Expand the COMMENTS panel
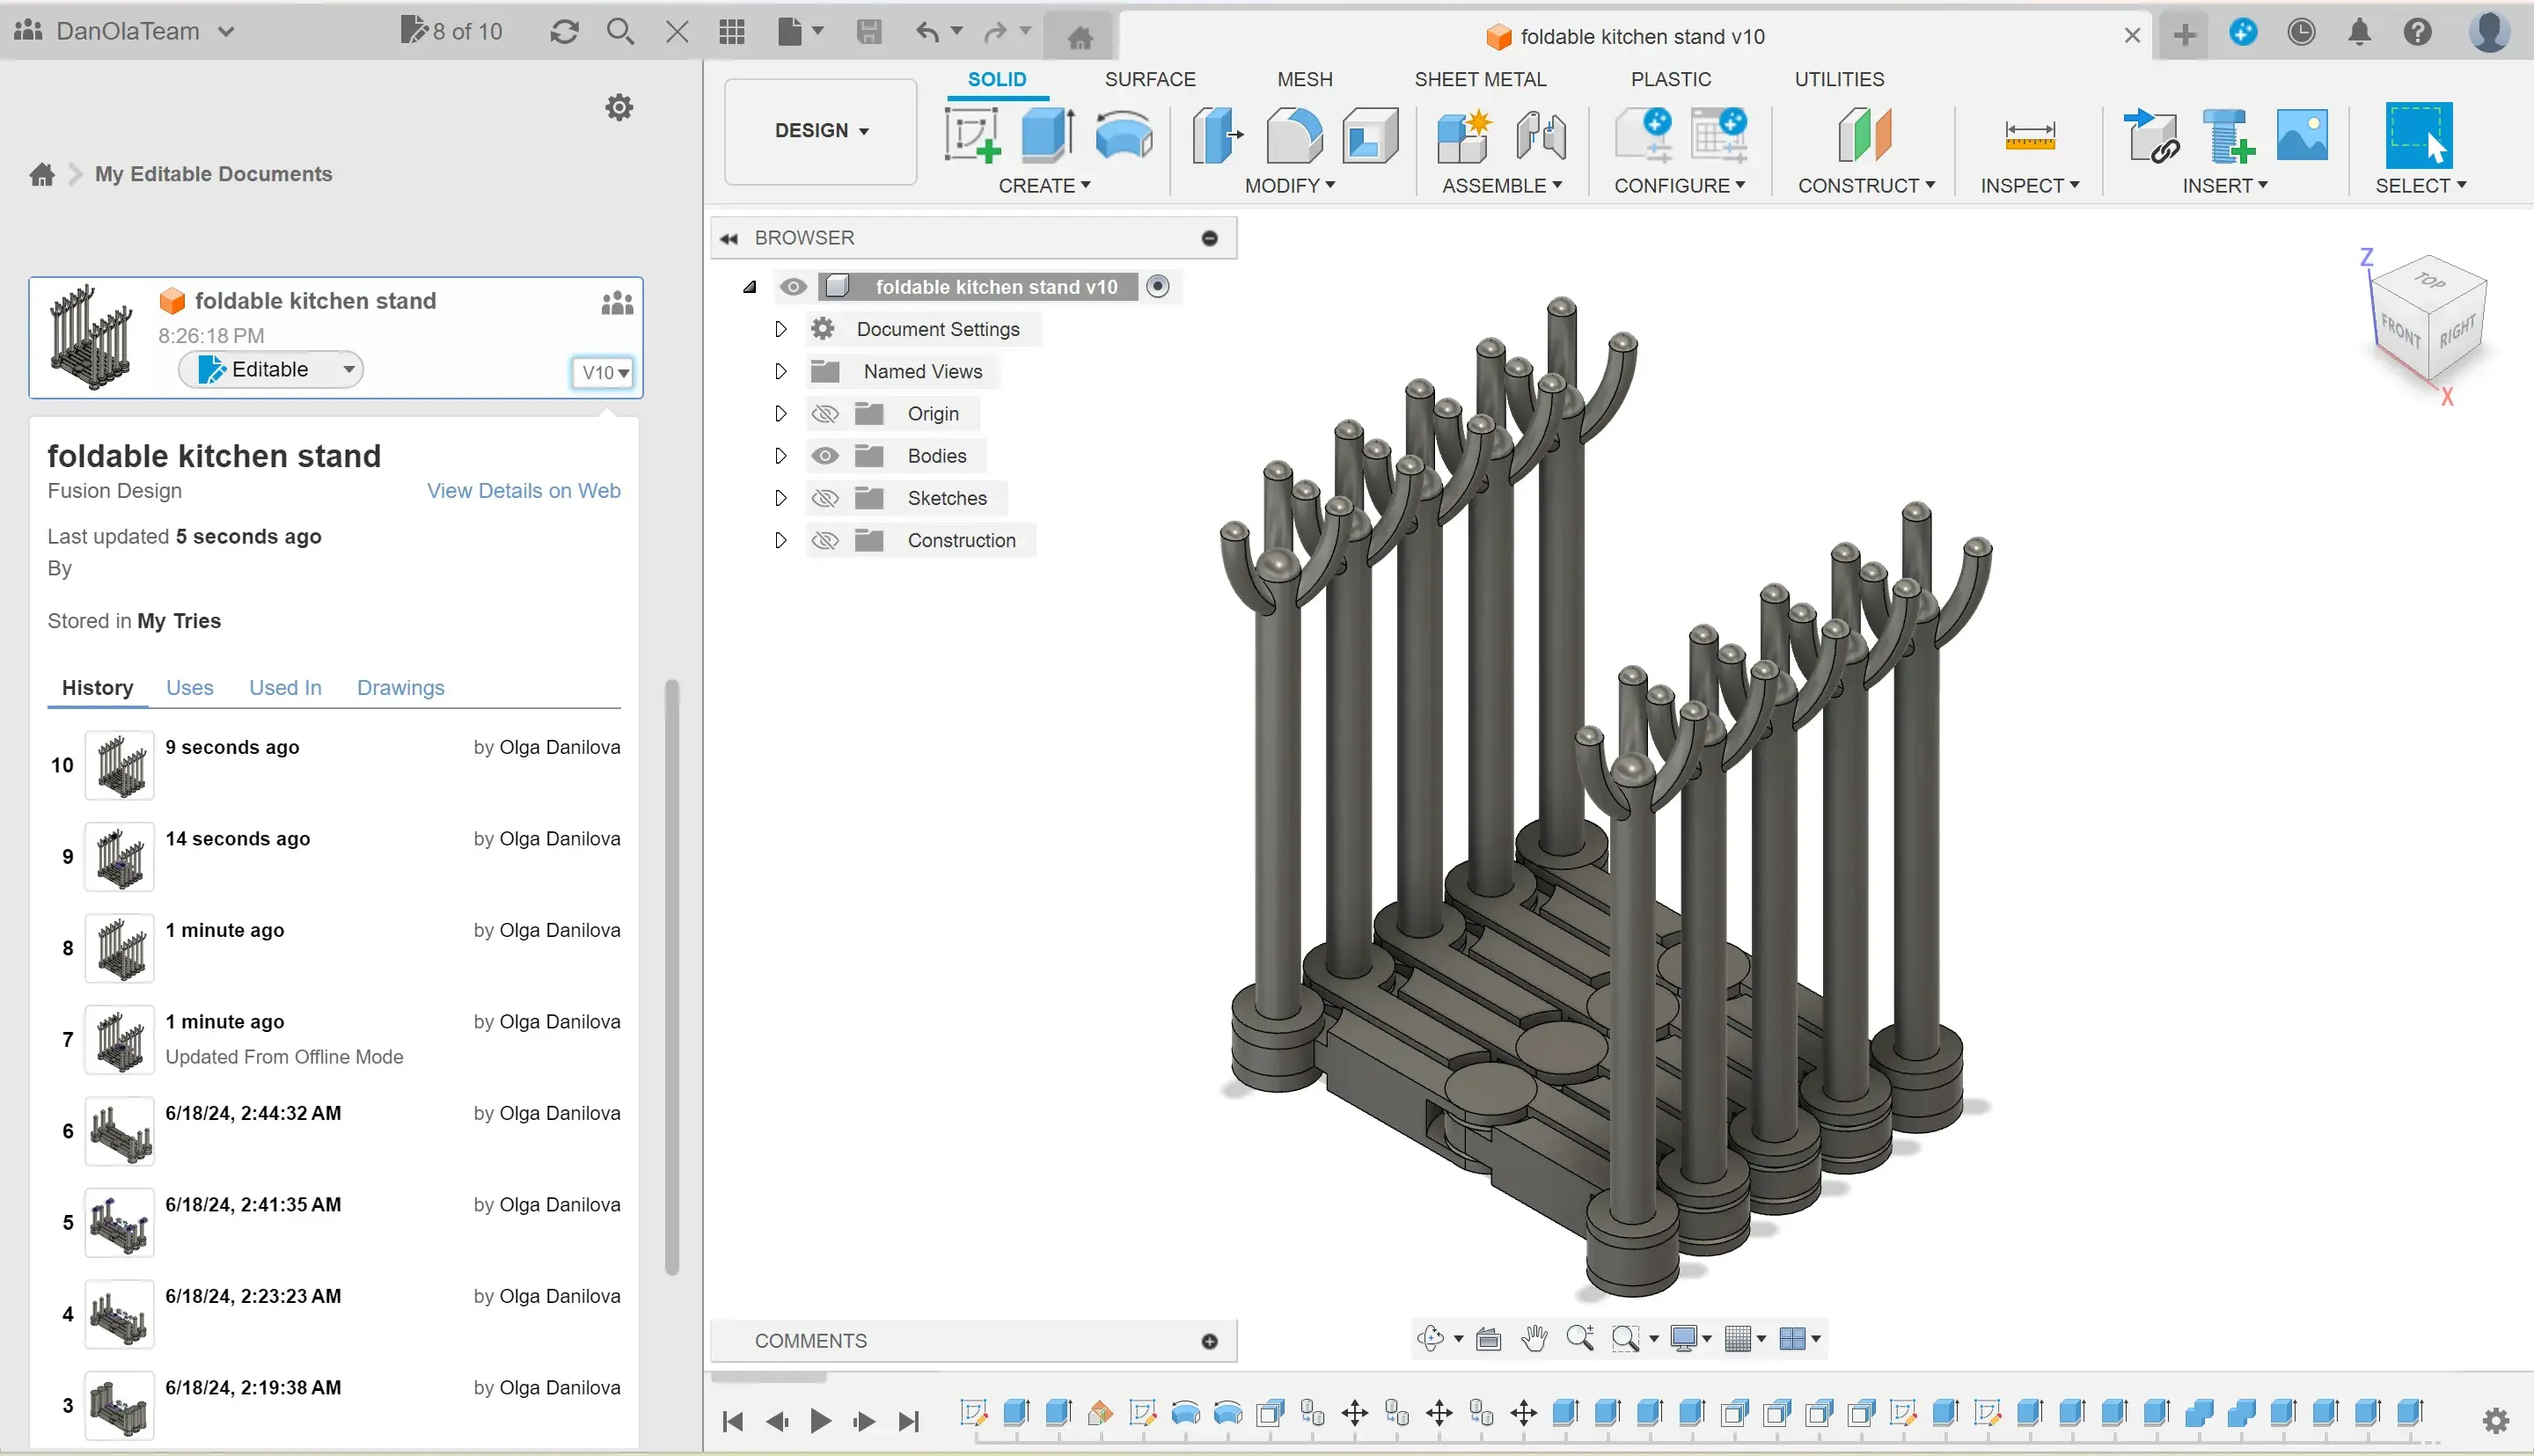The image size is (2534, 1456). [x=1209, y=1341]
